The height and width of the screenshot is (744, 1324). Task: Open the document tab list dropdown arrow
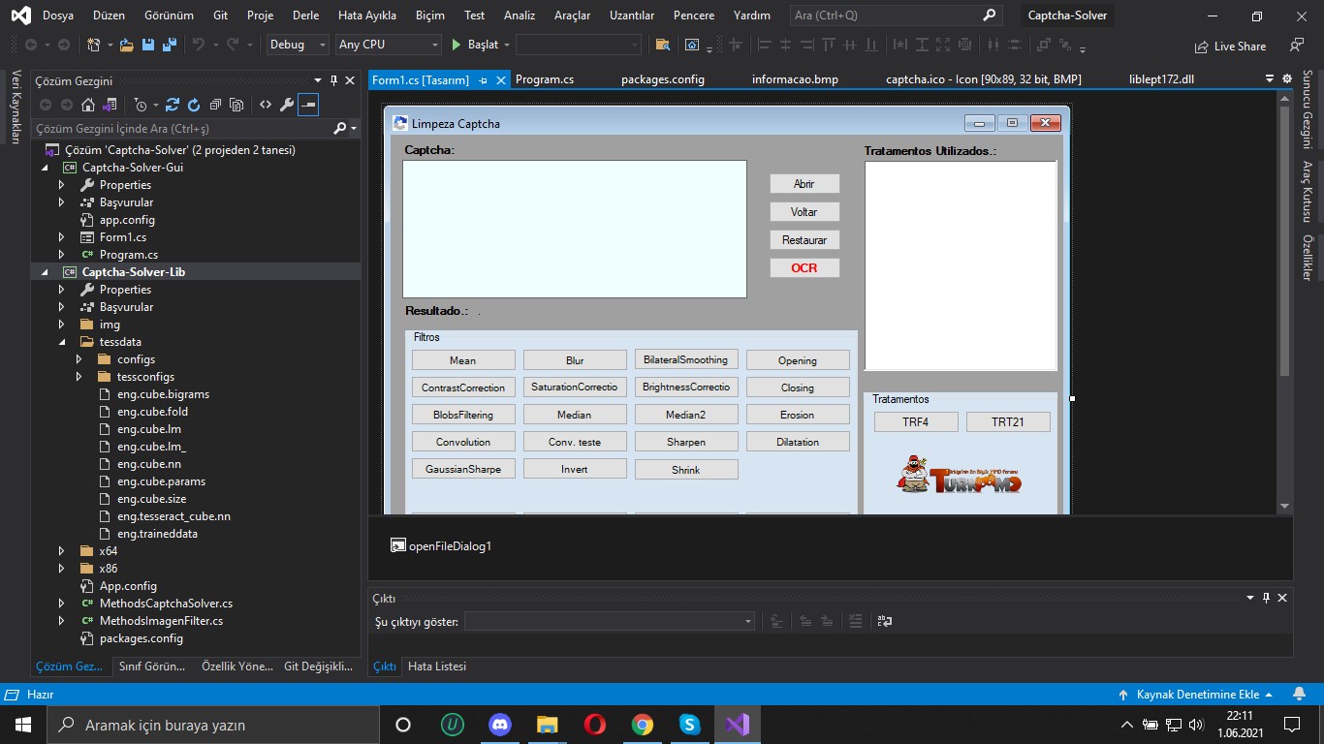[1270, 79]
